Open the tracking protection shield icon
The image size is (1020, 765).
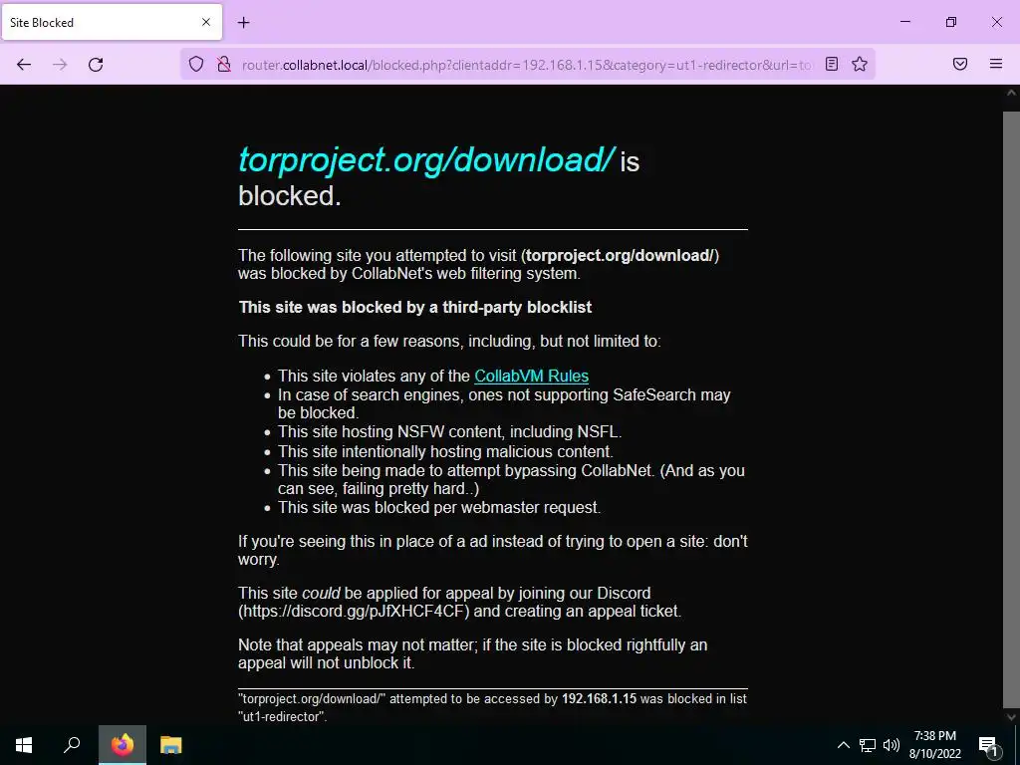pyautogui.click(x=196, y=64)
